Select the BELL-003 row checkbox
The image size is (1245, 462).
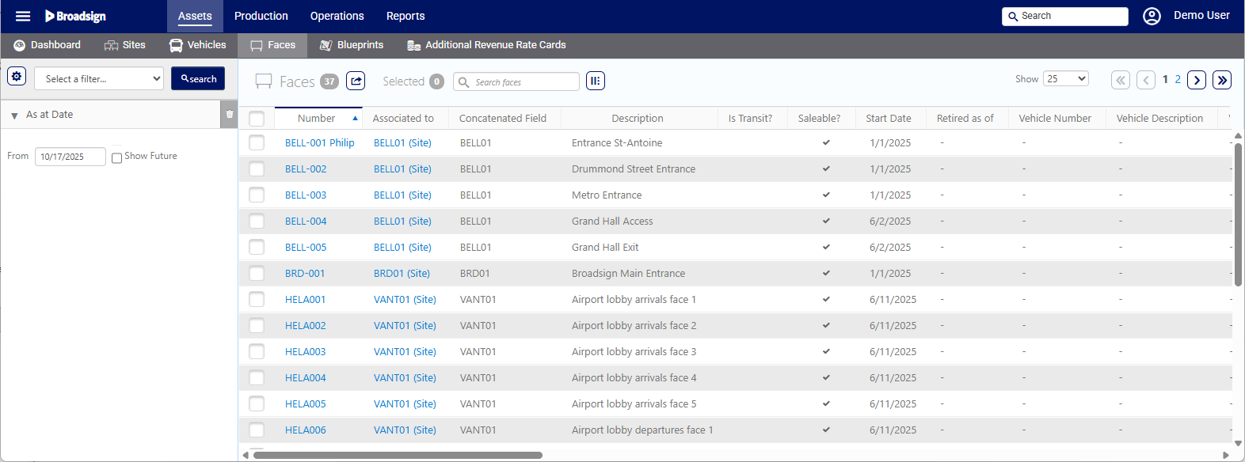257,195
